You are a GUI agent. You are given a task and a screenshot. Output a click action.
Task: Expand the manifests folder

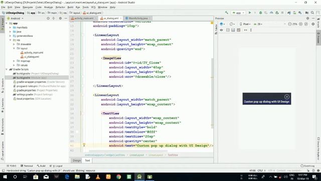coord(10,27)
